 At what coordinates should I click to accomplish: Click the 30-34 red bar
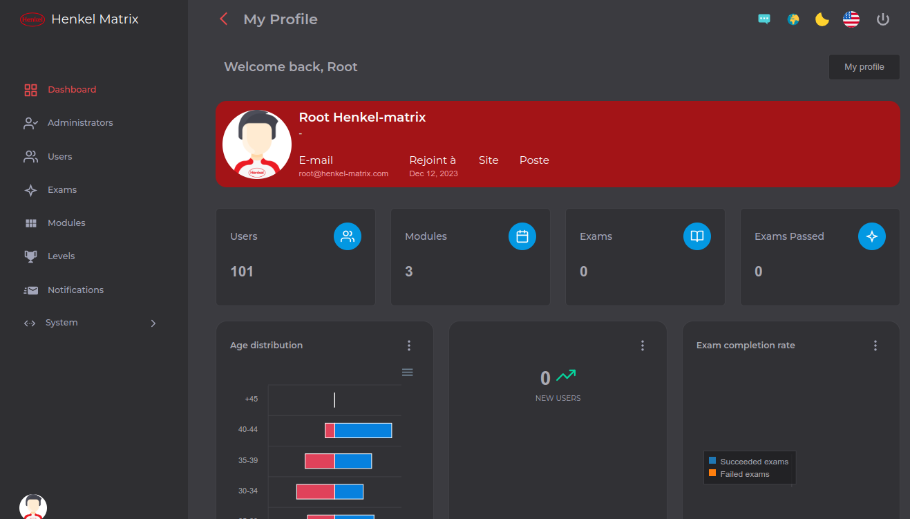pos(316,491)
